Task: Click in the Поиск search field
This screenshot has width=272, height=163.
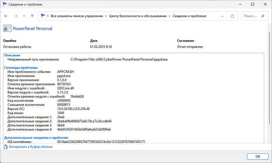Action: point(253,16)
